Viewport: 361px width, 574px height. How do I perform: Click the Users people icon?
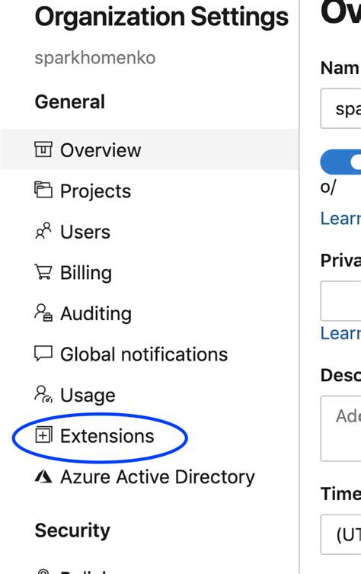43,231
